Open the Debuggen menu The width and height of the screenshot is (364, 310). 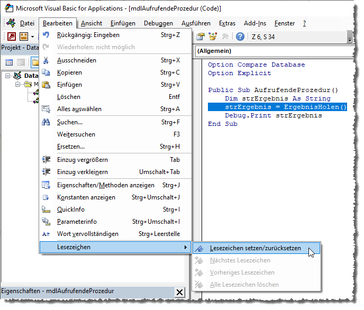point(158,23)
